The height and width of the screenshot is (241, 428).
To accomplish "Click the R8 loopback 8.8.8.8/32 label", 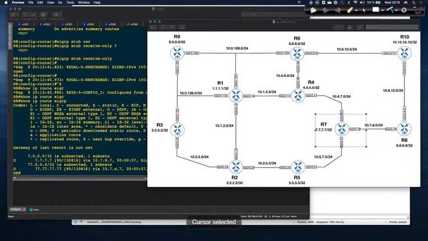I will coord(404,146).
